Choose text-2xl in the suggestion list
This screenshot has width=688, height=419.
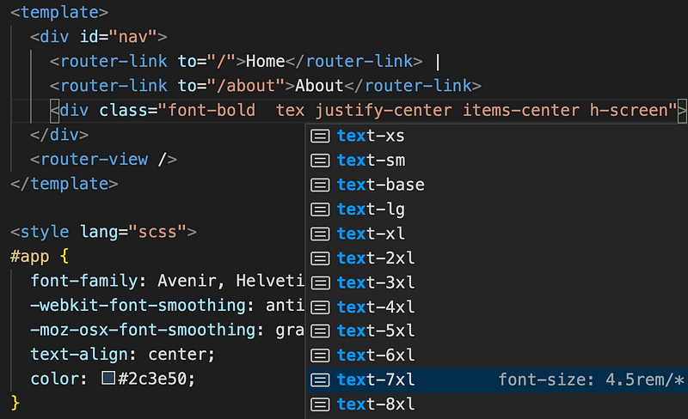pos(376,258)
